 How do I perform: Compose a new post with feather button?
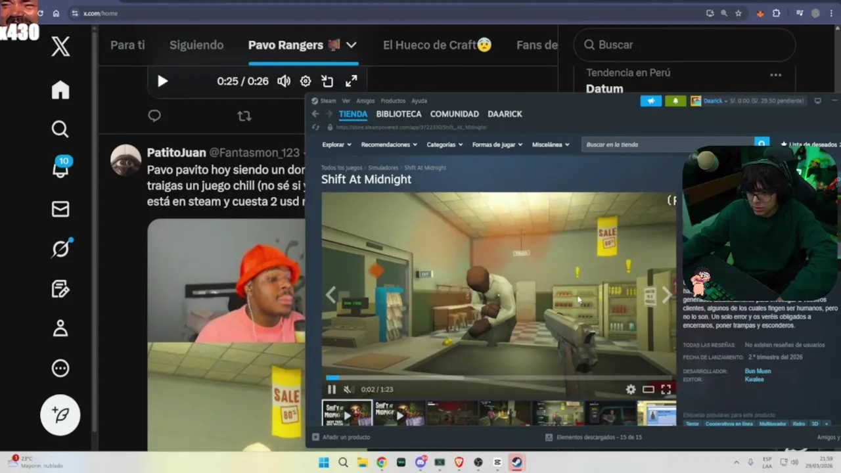point(60,415)
